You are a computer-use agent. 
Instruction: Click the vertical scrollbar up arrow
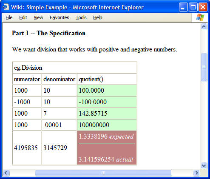point(204,27)
